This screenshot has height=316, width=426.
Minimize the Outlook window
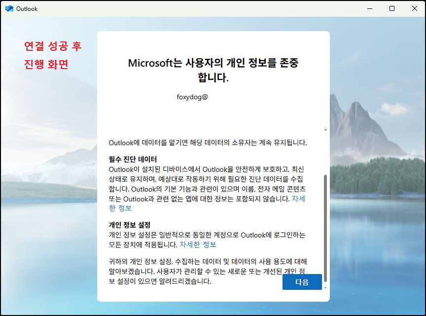click(x=369, y=9)
